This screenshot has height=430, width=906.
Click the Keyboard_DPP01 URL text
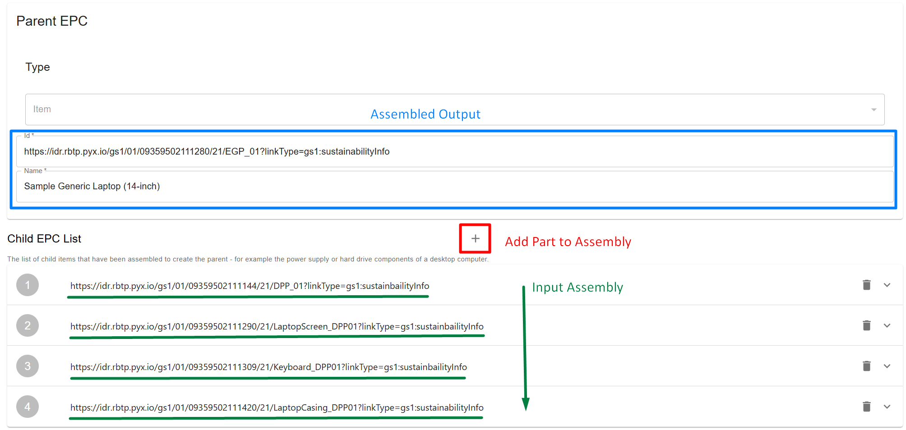click(268, 367)
